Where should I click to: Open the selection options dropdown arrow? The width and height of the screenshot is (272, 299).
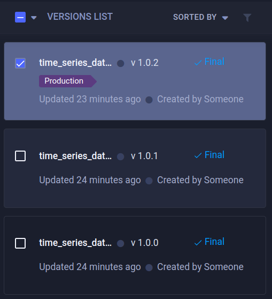34,18
